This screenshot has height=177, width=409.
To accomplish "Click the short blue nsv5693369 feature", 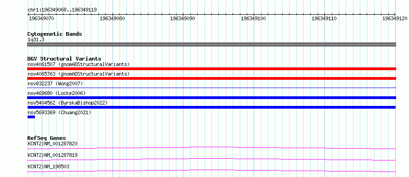I will 31,117.
